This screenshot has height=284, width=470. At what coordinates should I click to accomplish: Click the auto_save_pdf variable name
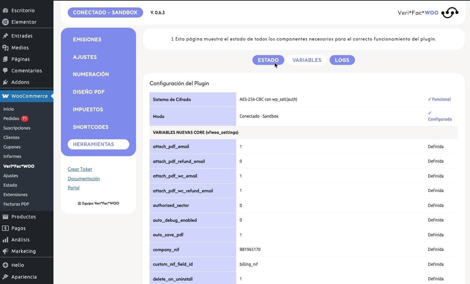[x=168, y=235]
